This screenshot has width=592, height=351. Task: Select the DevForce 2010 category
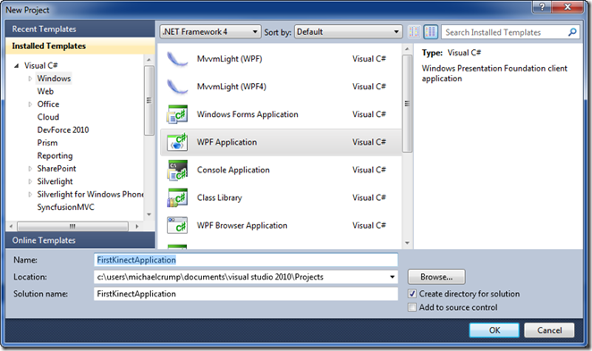(63, 130)
